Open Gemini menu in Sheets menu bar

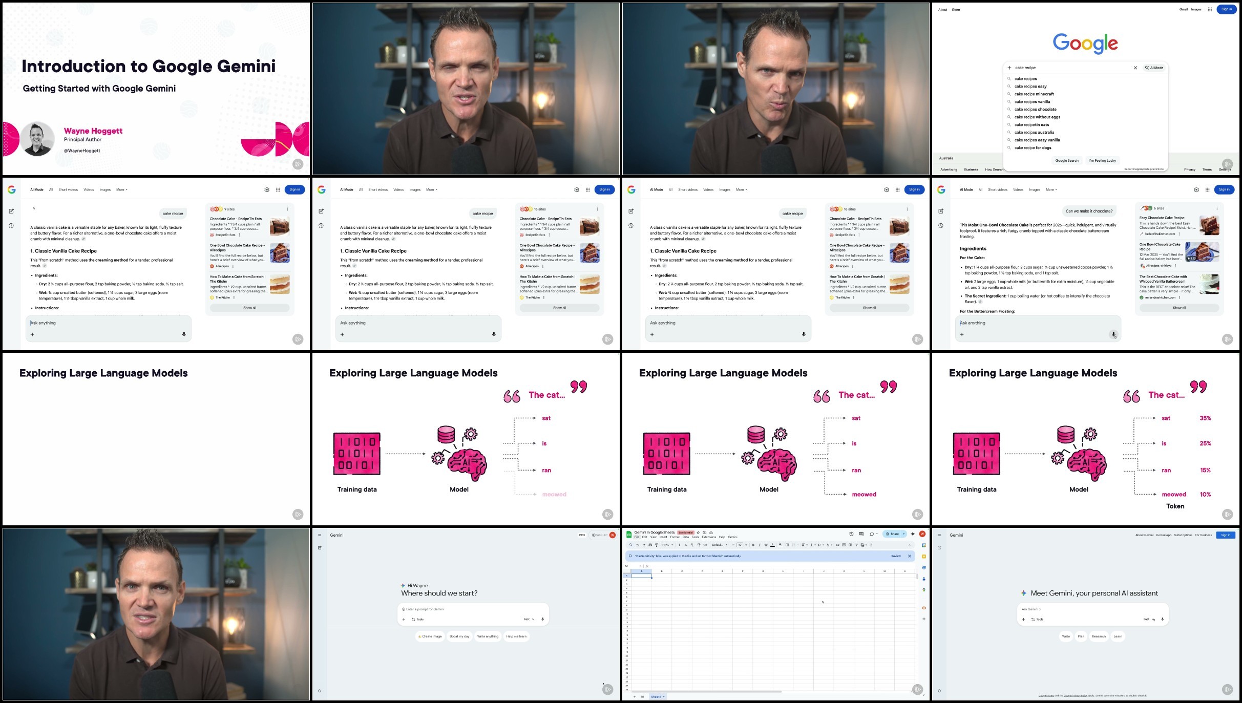pyautogui.click(x=733, y=537)
